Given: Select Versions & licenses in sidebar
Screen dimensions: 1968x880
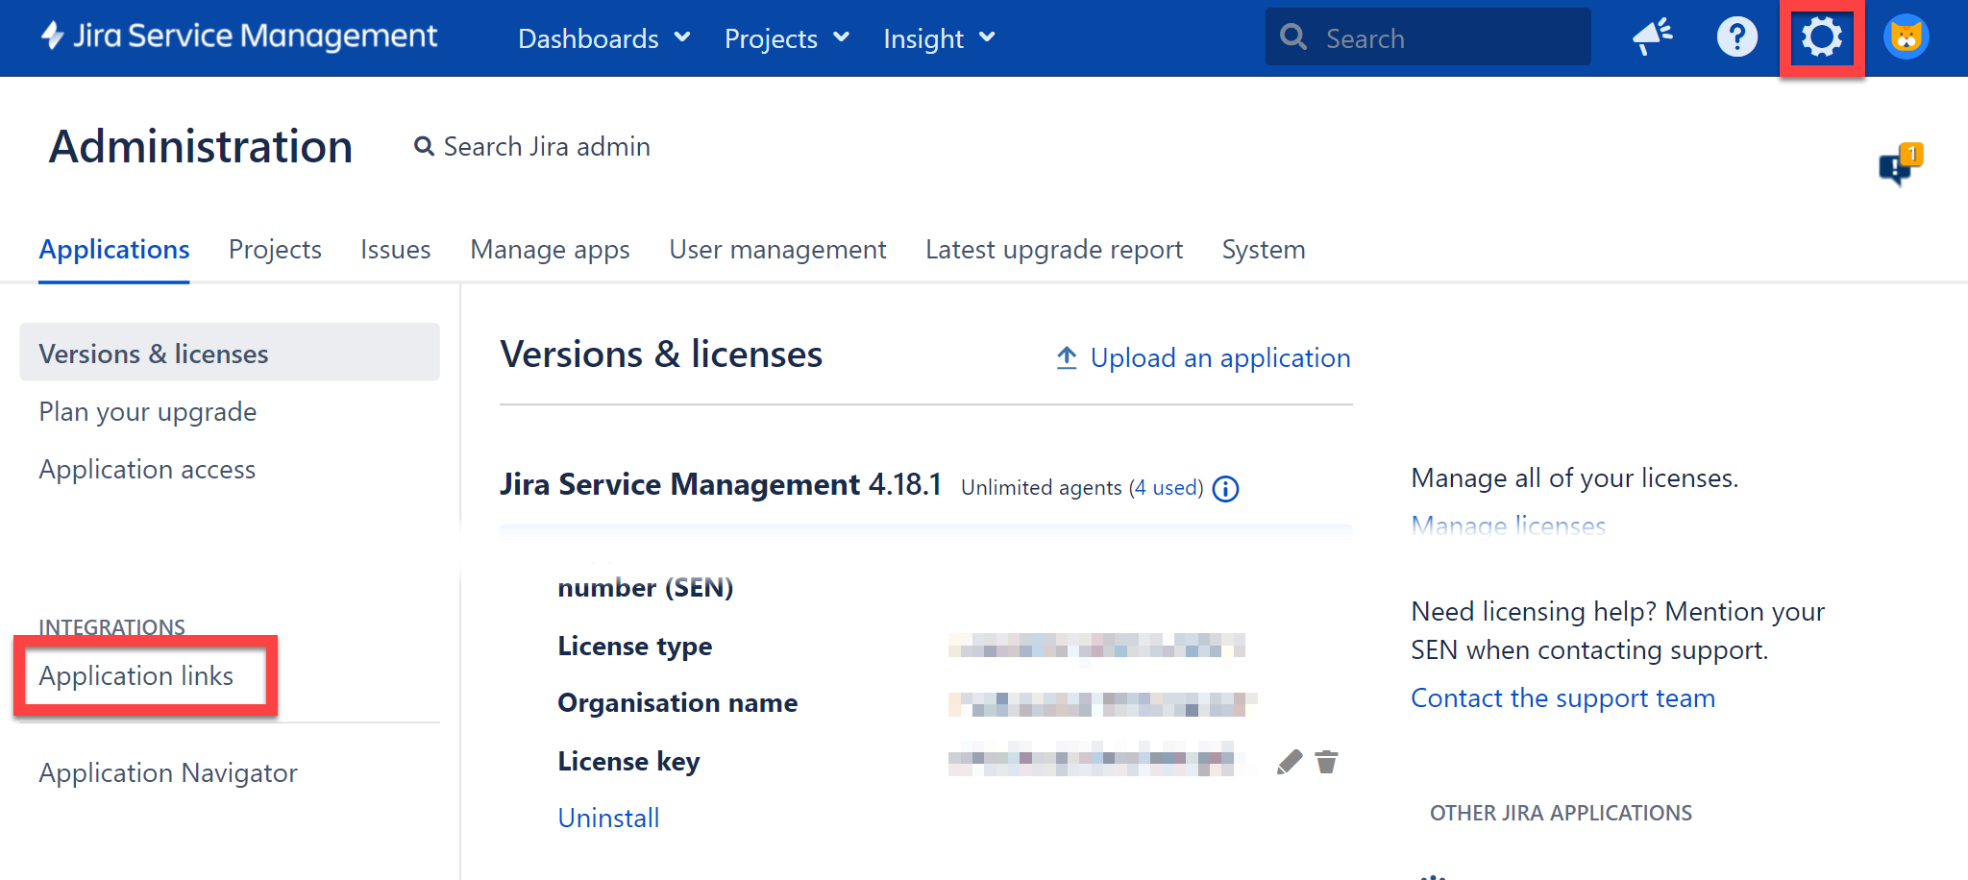Looking at the screenshot, I should point(230,353).
